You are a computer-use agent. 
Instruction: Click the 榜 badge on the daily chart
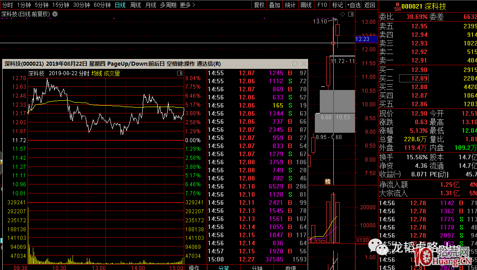point(327,181)
